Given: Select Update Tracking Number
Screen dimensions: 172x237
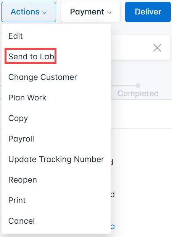Looking at the screenshot, I should 56,159.
